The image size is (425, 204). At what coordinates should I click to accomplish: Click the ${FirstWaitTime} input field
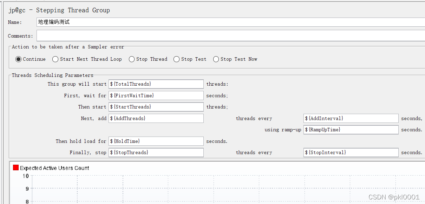(156, 96)
